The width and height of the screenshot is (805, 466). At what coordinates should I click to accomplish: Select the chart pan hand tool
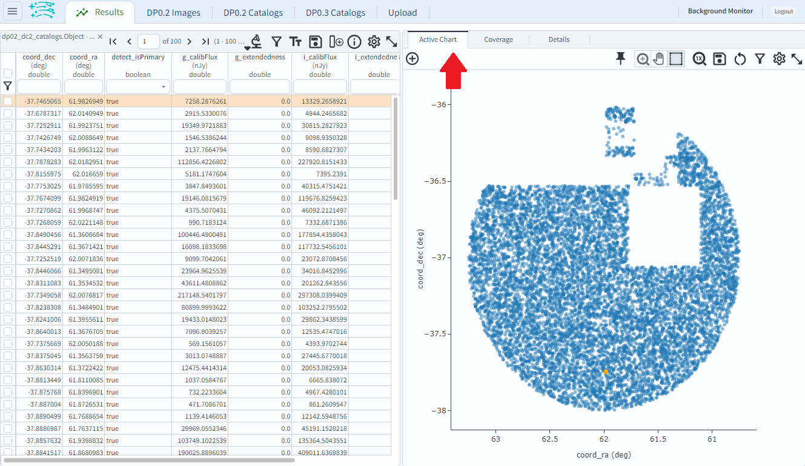(659, 59)
